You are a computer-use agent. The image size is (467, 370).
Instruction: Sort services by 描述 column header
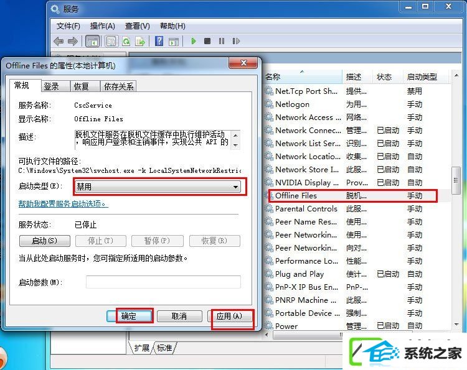click(357, 76)
